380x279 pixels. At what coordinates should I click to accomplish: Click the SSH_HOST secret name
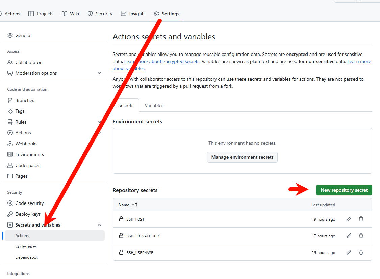pyautogui.click(x=135, y=219)
